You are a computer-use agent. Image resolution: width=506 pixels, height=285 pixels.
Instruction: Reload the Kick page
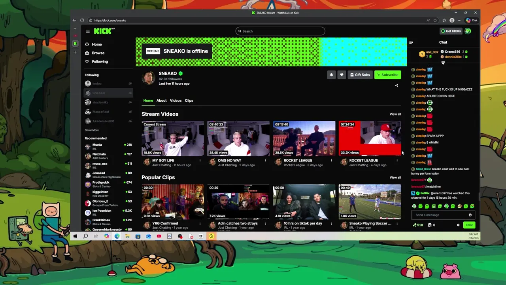click(x=82, y=20)
